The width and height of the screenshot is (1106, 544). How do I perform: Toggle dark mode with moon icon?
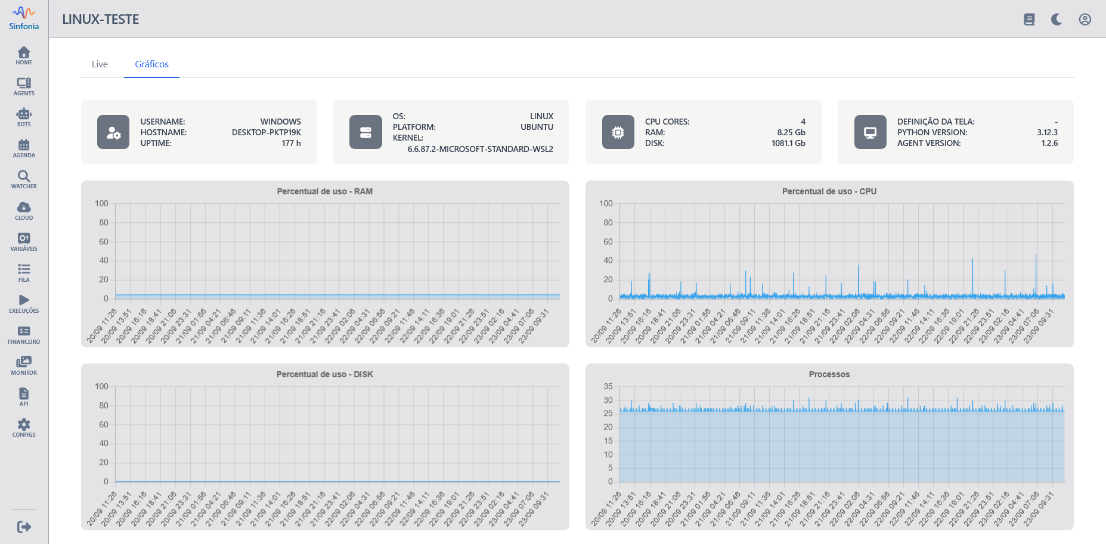[x=1057, y=20]
